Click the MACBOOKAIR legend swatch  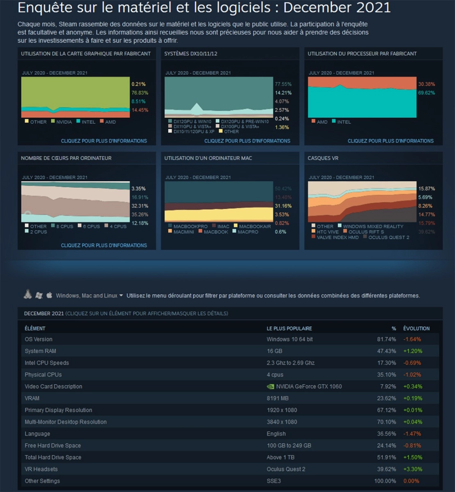pos(235,226)
